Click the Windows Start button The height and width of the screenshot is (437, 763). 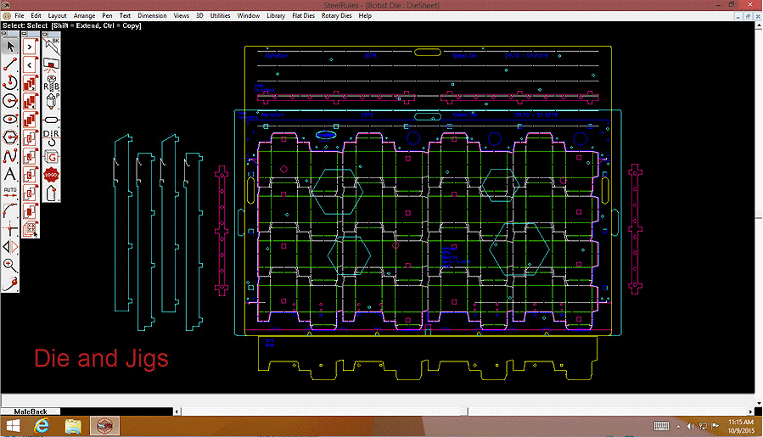point(13,425)
